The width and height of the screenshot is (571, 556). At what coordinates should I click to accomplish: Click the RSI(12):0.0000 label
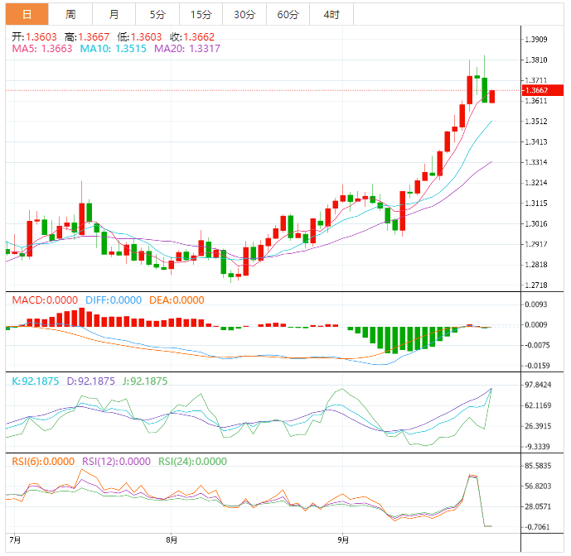click(x=116, y=462)
